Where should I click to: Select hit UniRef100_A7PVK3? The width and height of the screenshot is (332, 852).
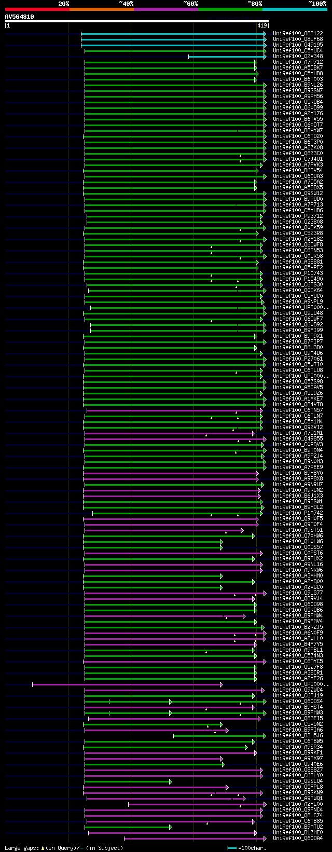pos(298,165)
